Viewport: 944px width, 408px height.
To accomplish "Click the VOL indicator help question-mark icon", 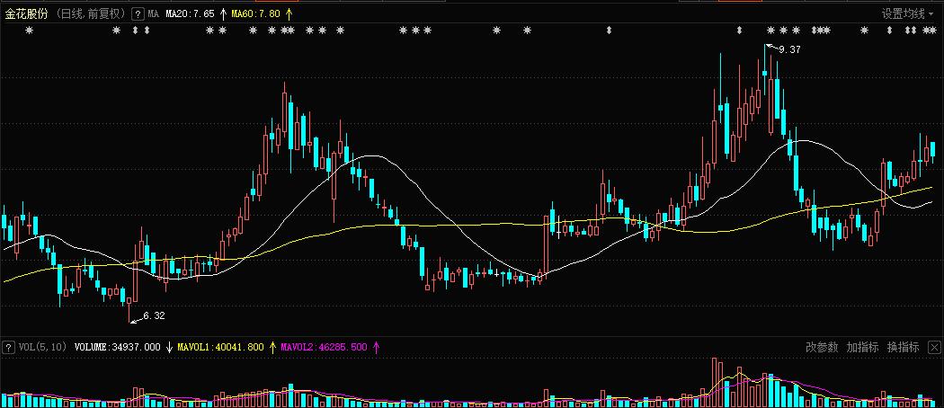I will coord(8,347).
